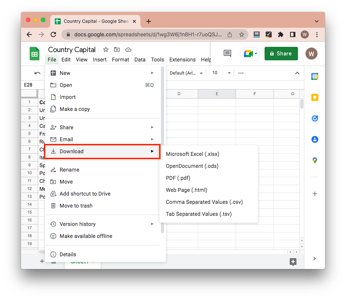Open the Explore panel icon
Screen dimensions: 346x299
pos(293,262)
